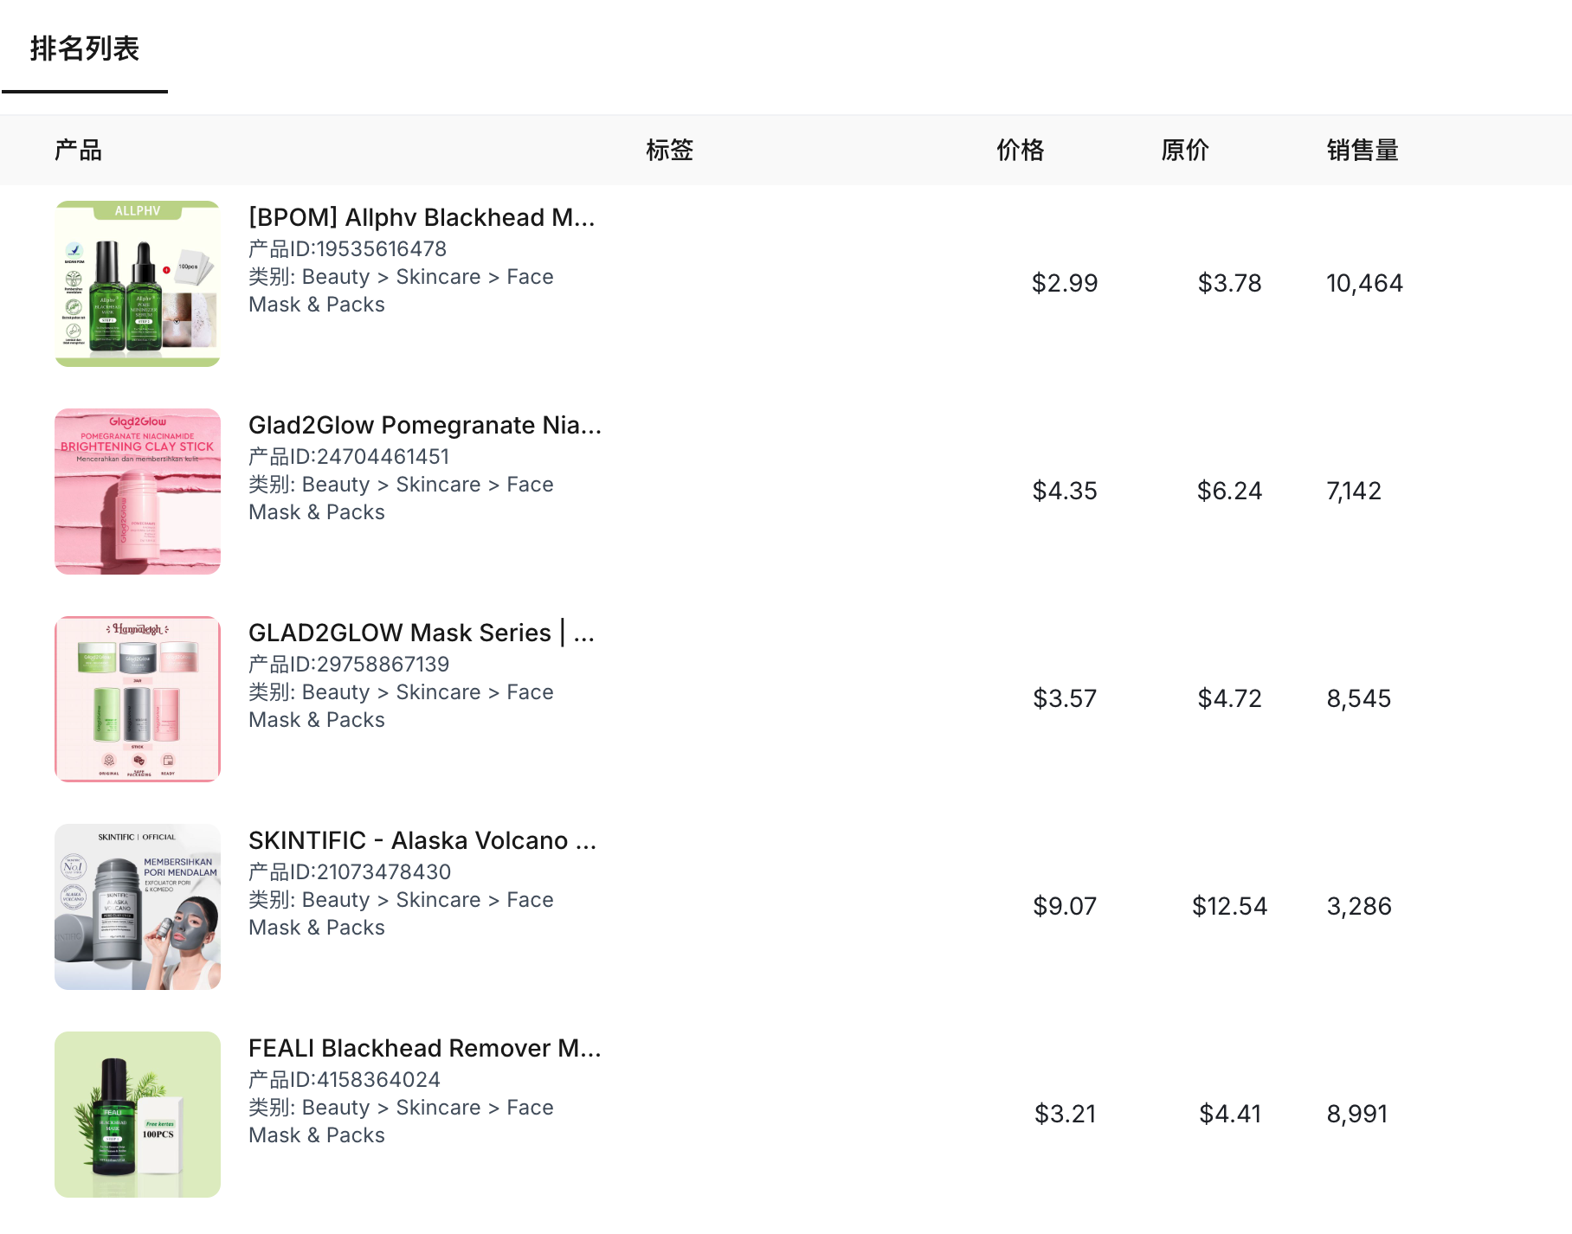
Task: Open the SKINTIFIC - Alaska Volcano title
Action: (x=422, y=840)
